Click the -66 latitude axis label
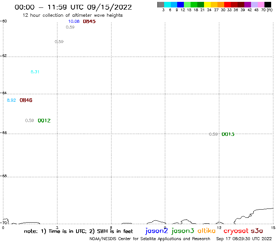Image resolution: width=276 pixels, height=242 pixels. 3,133
